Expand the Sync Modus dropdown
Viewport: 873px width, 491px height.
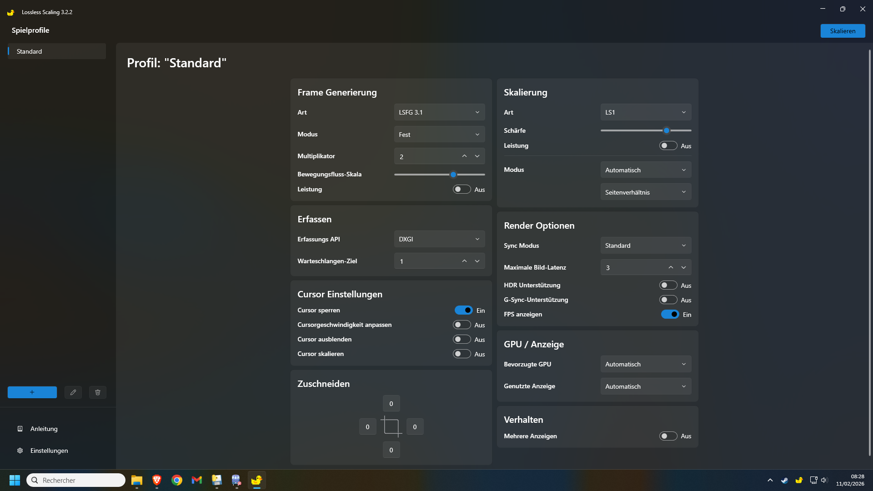click(646, 245)
